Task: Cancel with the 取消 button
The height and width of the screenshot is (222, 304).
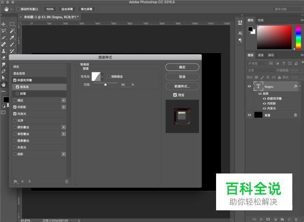Action: coord(182,77)
